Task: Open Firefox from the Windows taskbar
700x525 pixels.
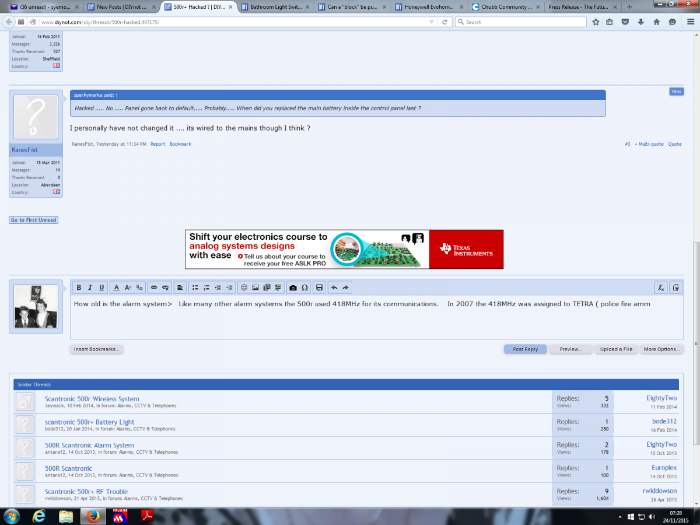Action: 92,516
